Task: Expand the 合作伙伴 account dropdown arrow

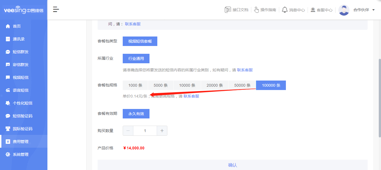Action: [x=373, y=10]
